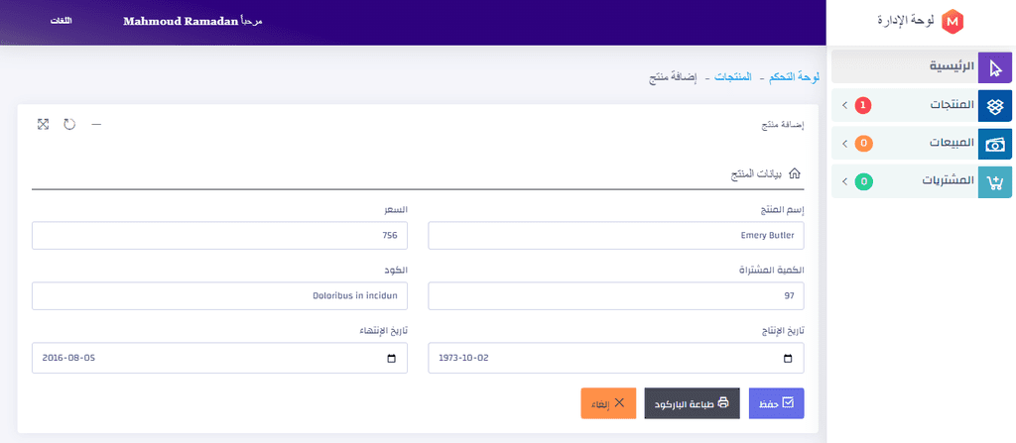Click orange badge 0 on المبيعات

[x=863, y=144]
